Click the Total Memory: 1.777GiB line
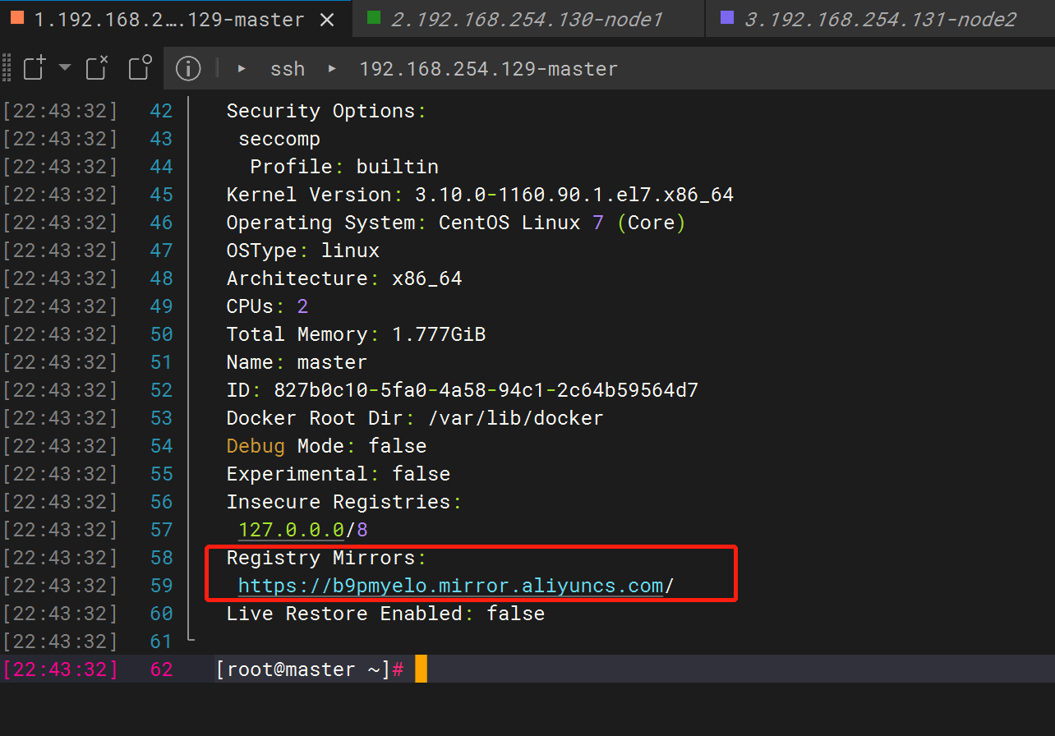 click(x=356, y=334)
